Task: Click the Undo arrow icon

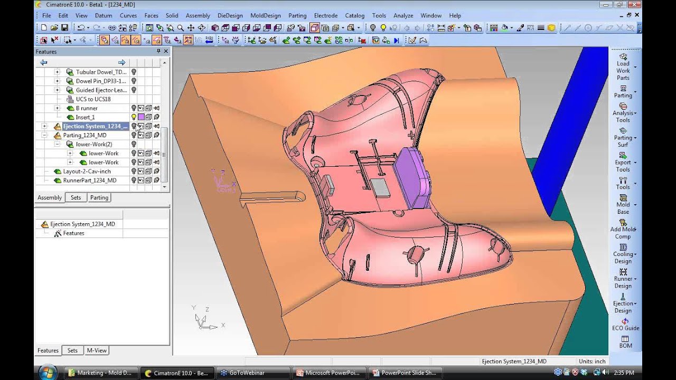Action: click(x=80, y=27)
